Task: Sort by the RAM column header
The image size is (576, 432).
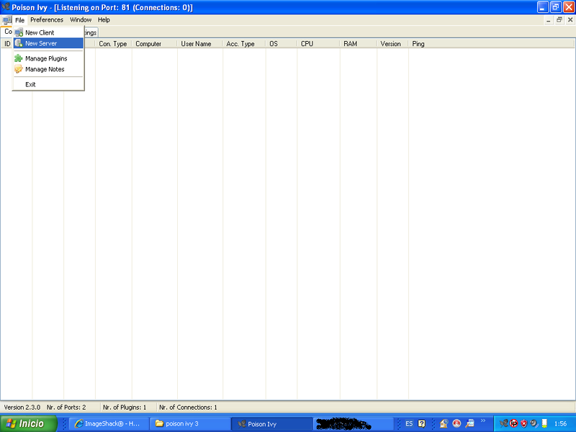Action: point(358,44)
